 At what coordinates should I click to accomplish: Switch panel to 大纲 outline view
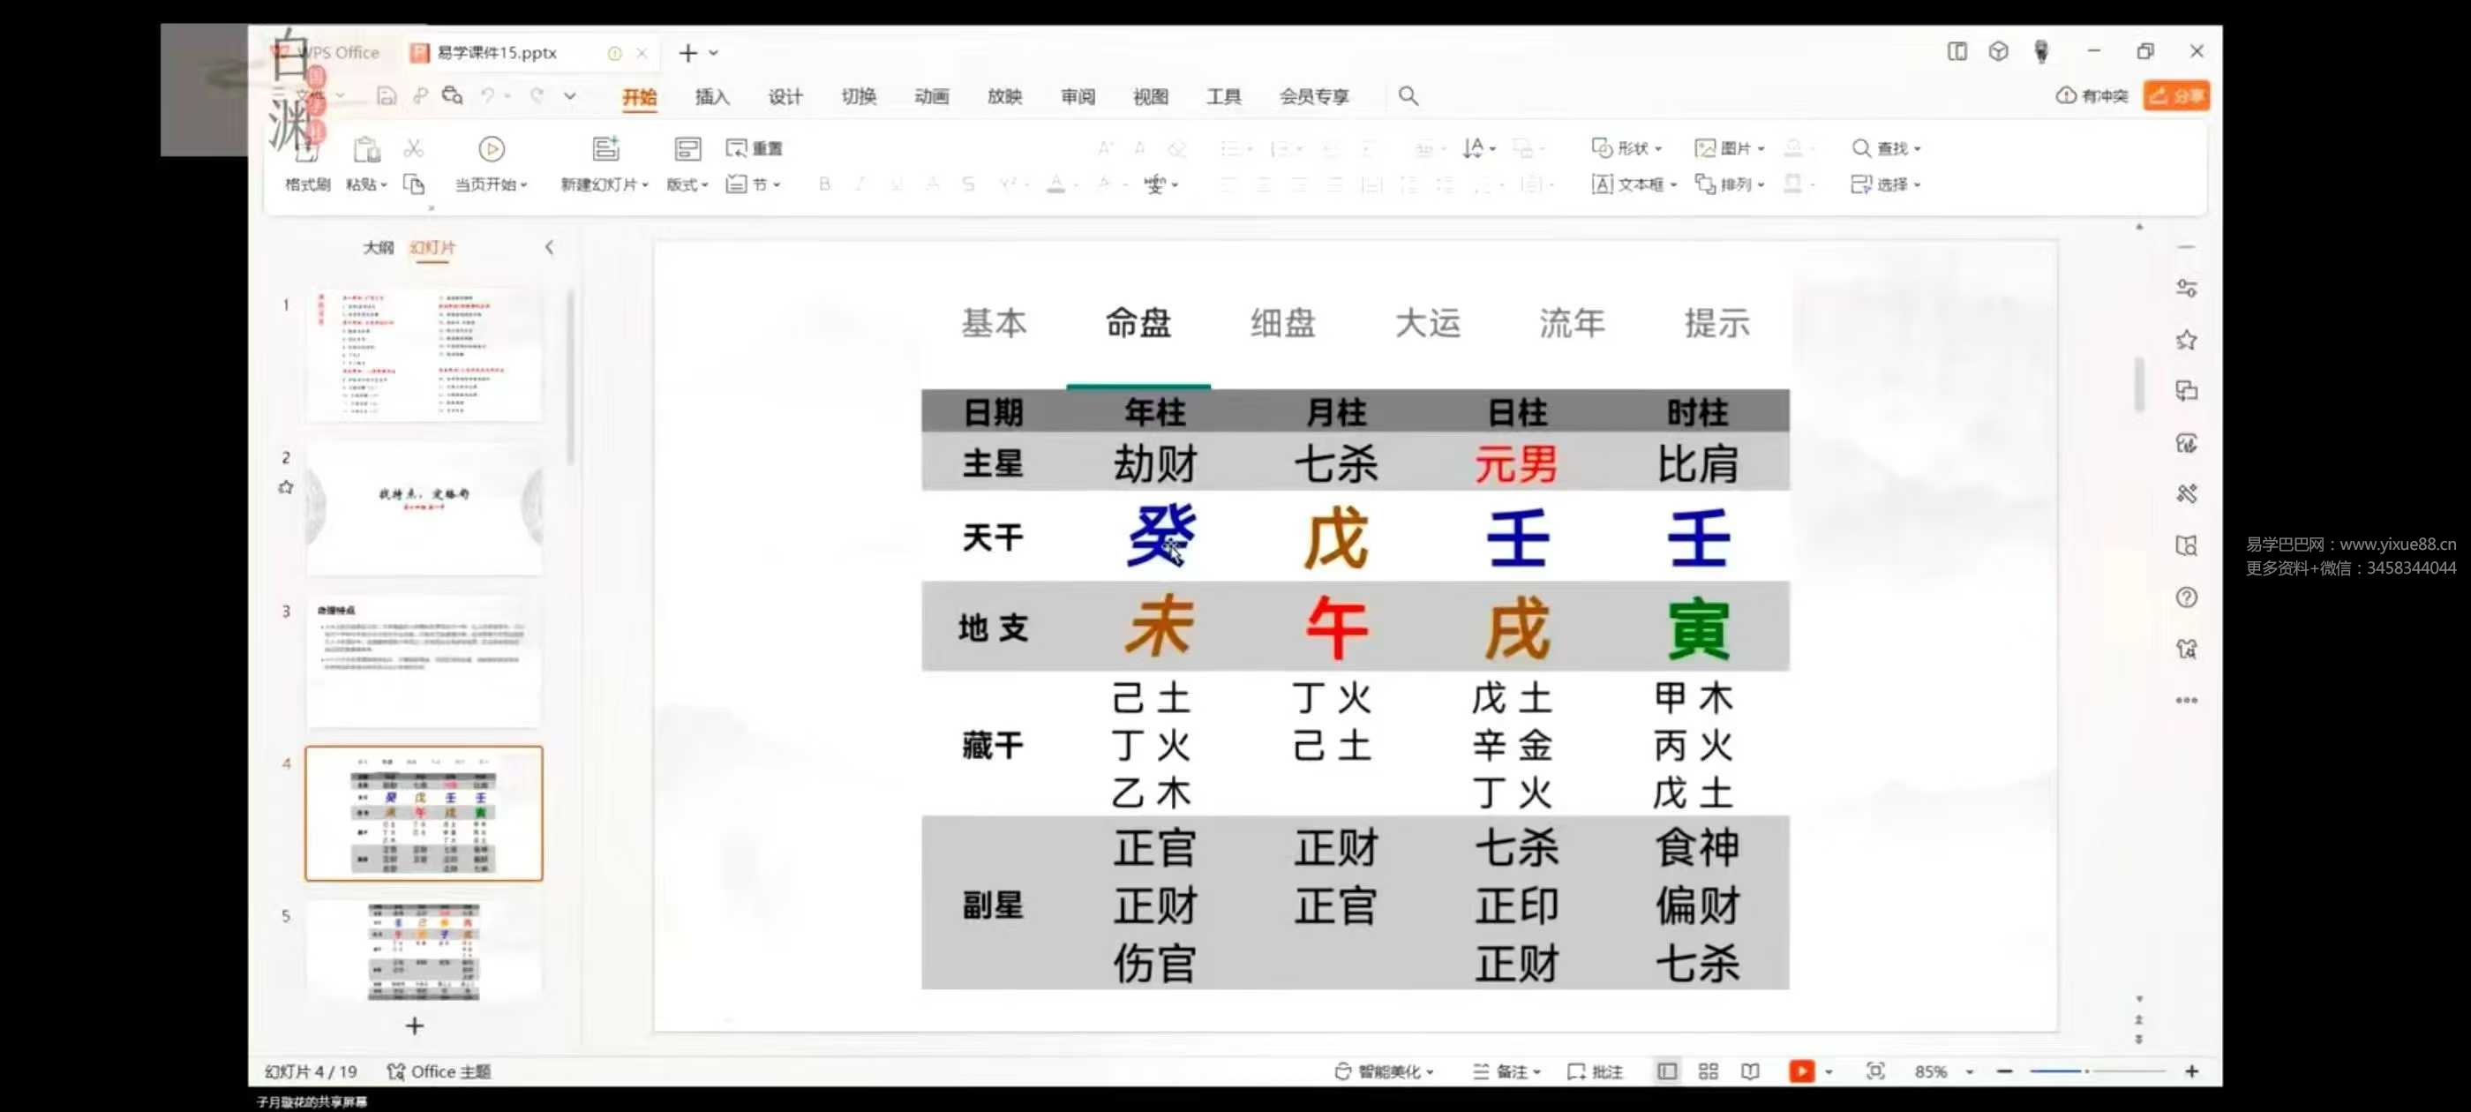pos(378,247)
